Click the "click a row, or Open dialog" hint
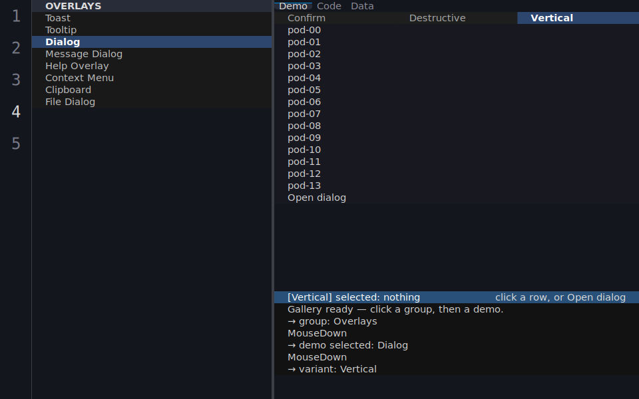The width and height of the screenshot is (639, 399). coord(560,297)
